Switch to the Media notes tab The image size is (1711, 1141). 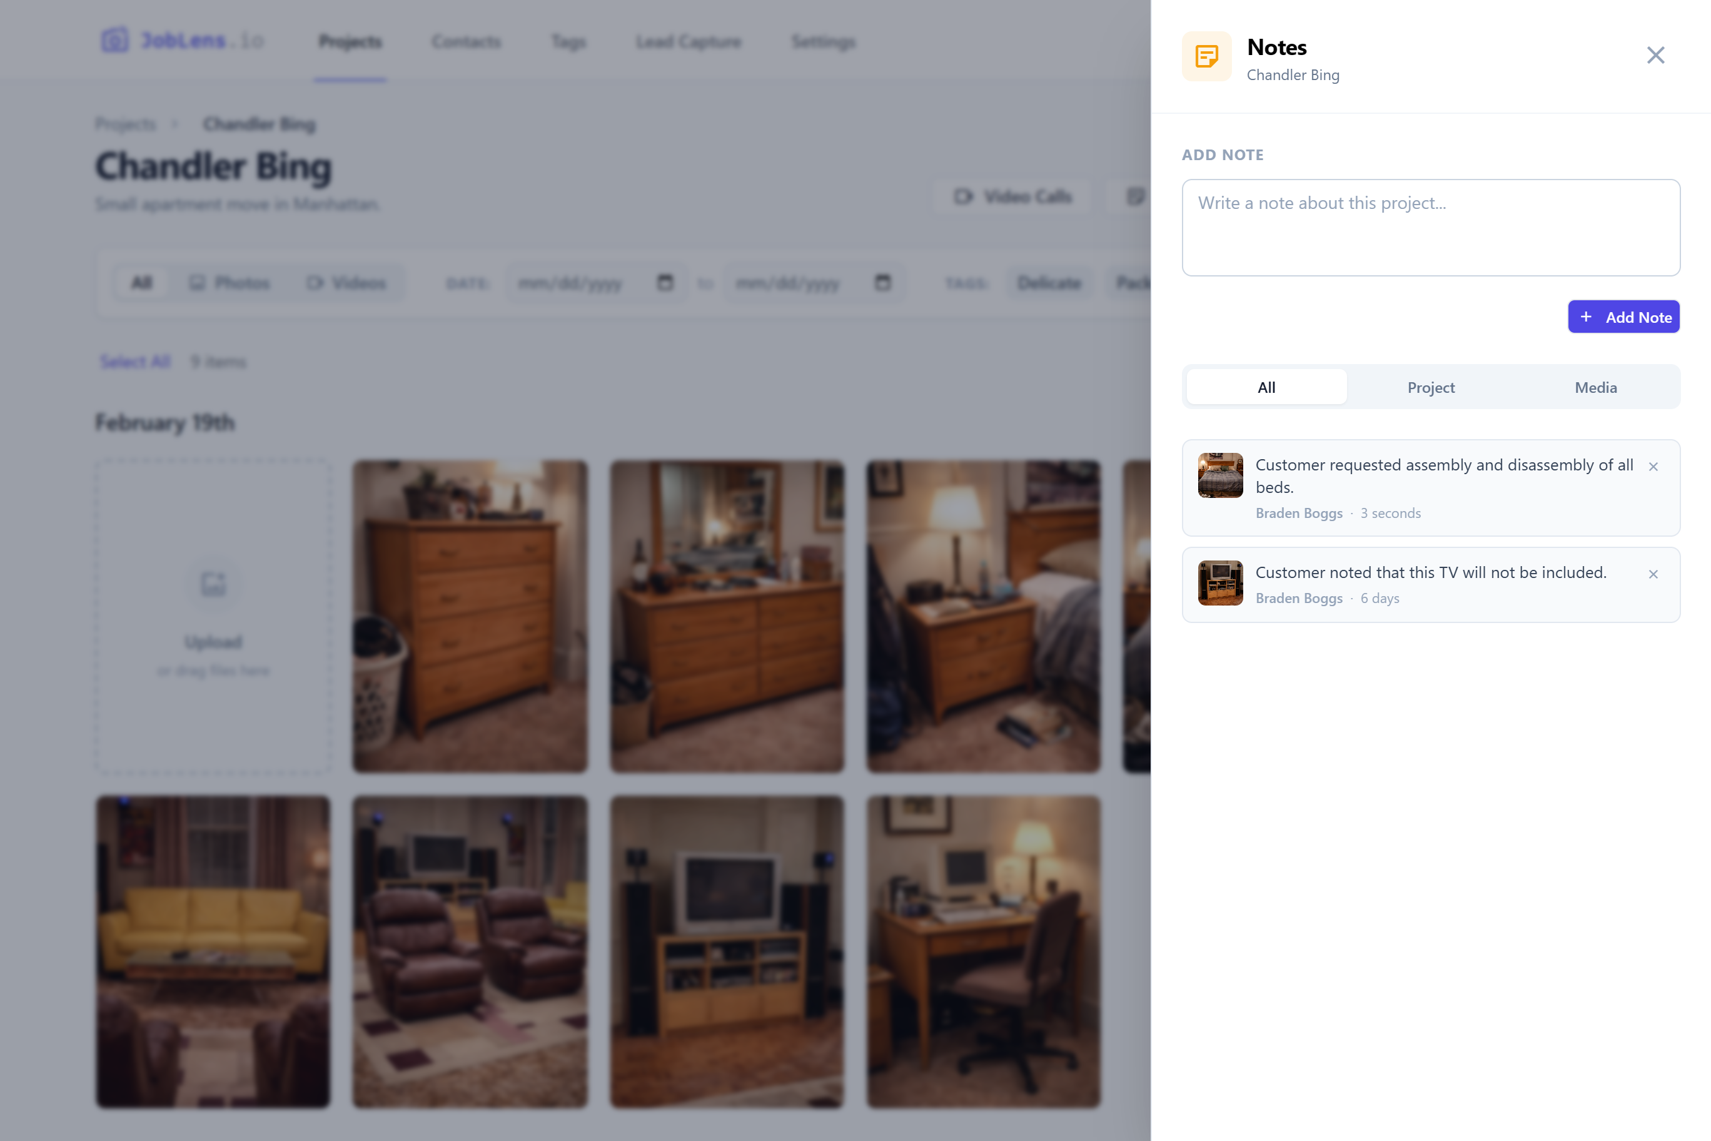point(1595,387)
